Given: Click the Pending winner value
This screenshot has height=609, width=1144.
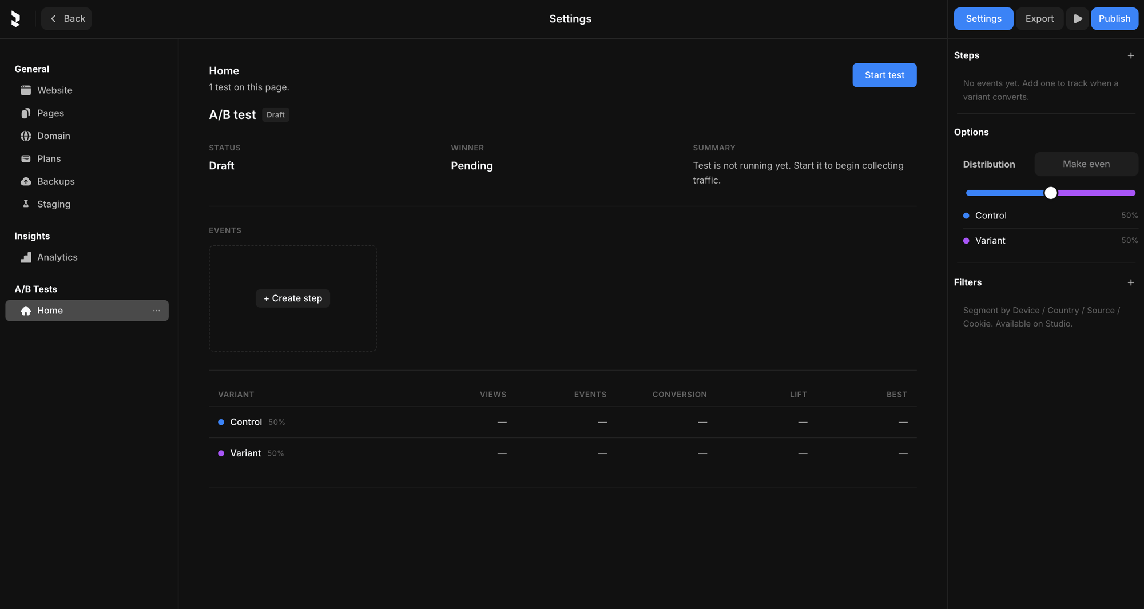Looking at the screenshot, I should pyautogui.click(x=471, y=166).
